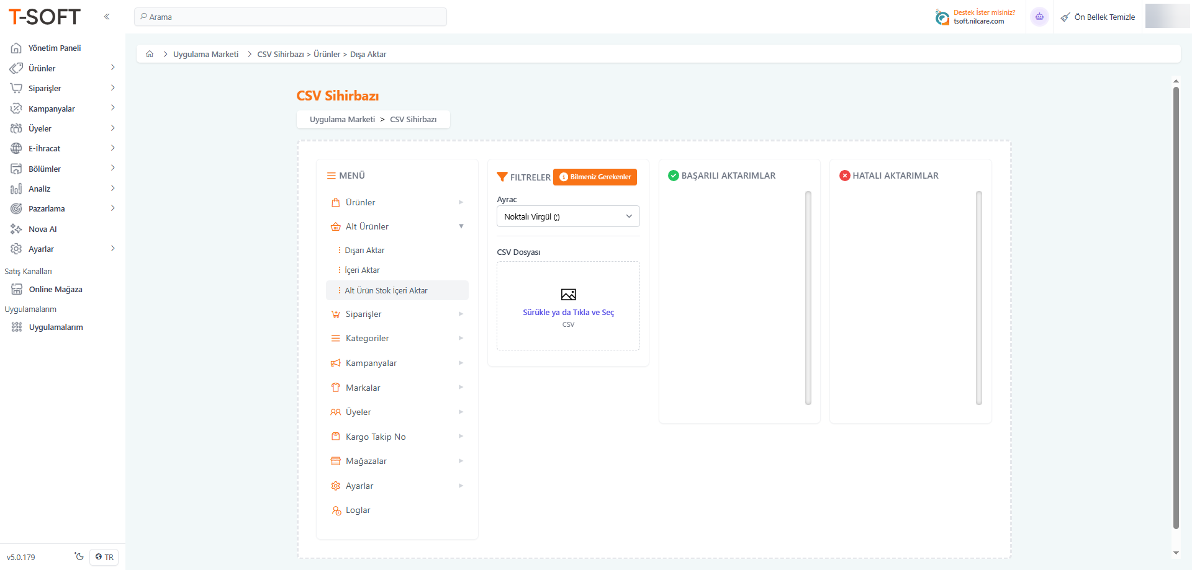Open the purple robot assistant icon
The width and height of the screenshot is (1192, 570).
tap(1039, 17)
